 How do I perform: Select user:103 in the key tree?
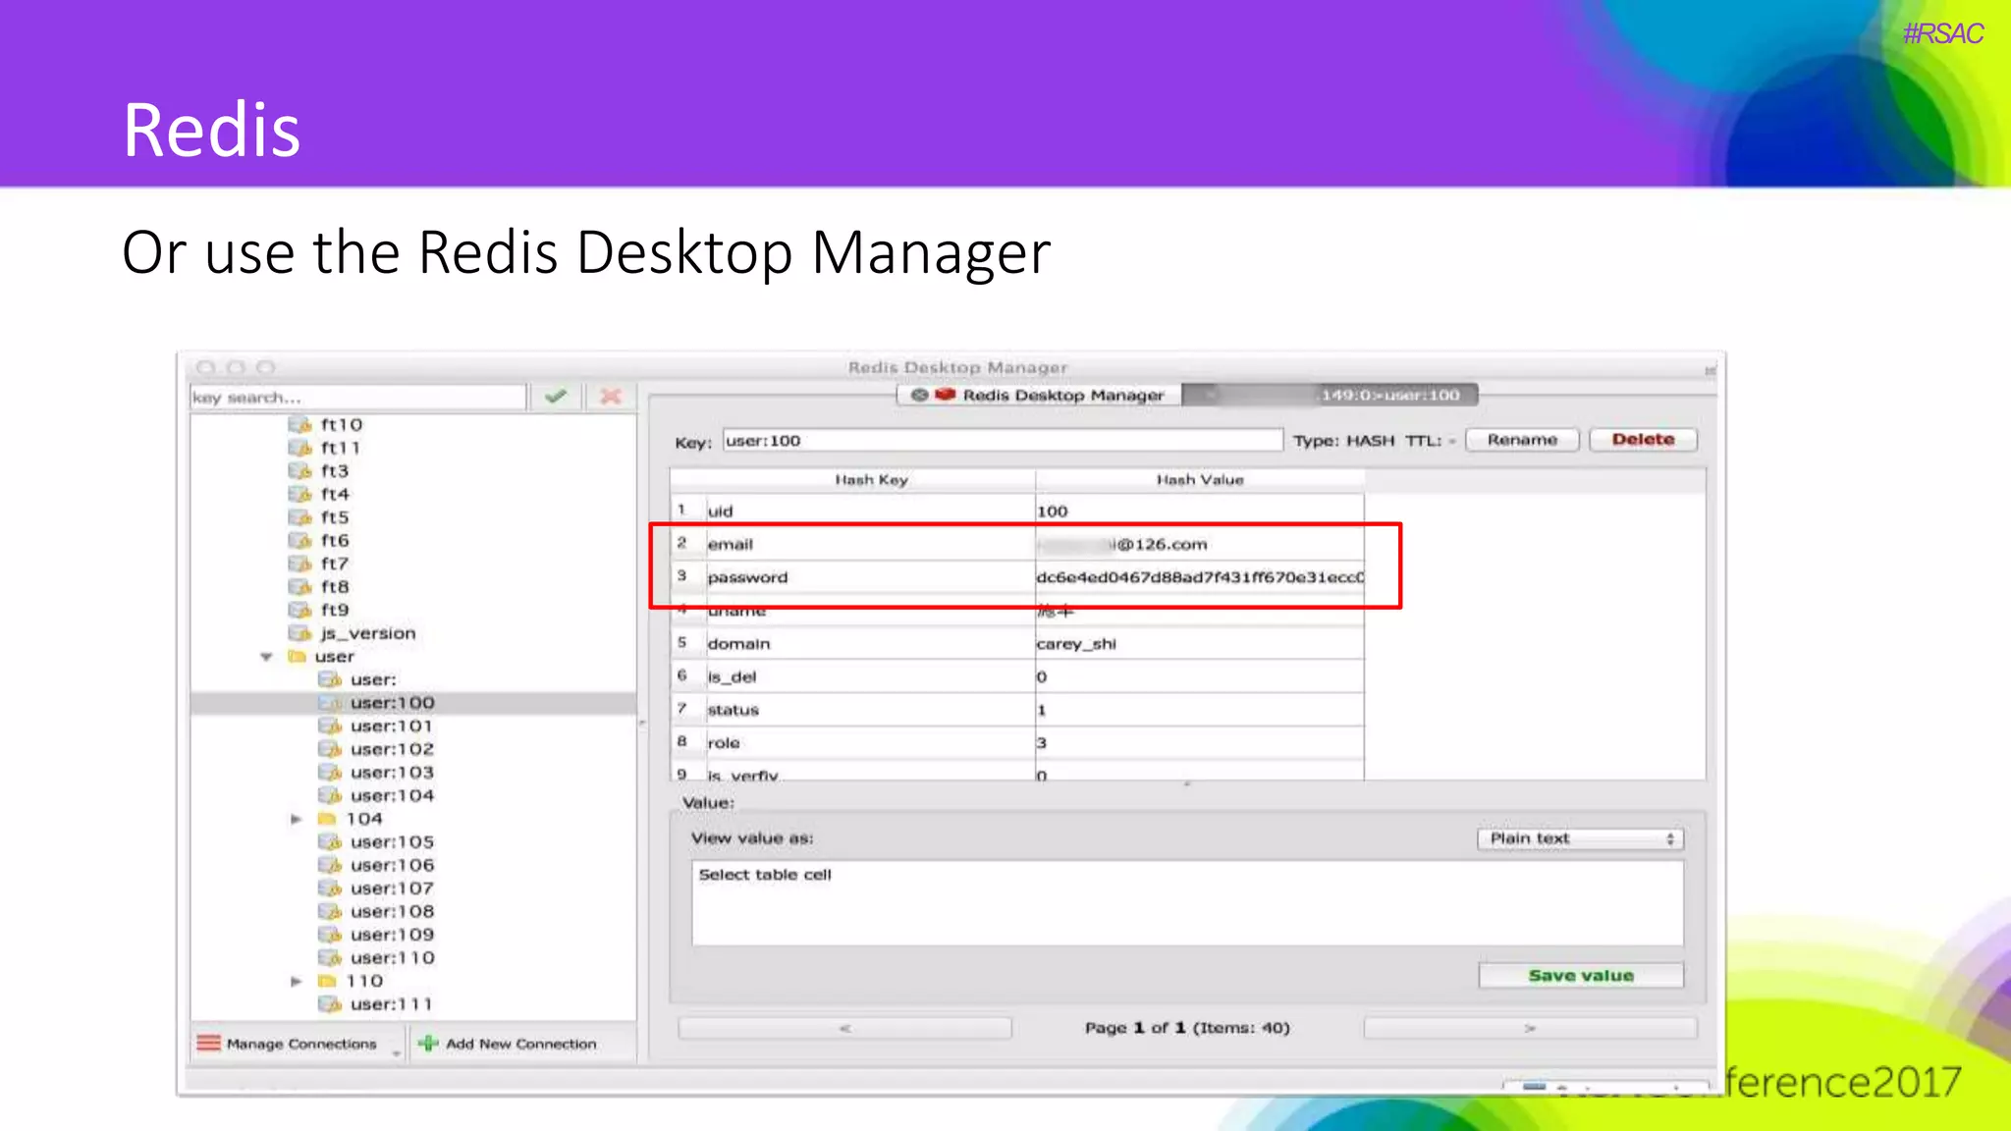[392, 773]
